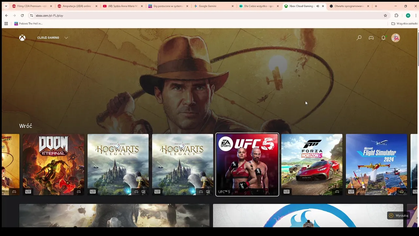
Task: Open the user profile avatar
Action: [x=396, y=38]
